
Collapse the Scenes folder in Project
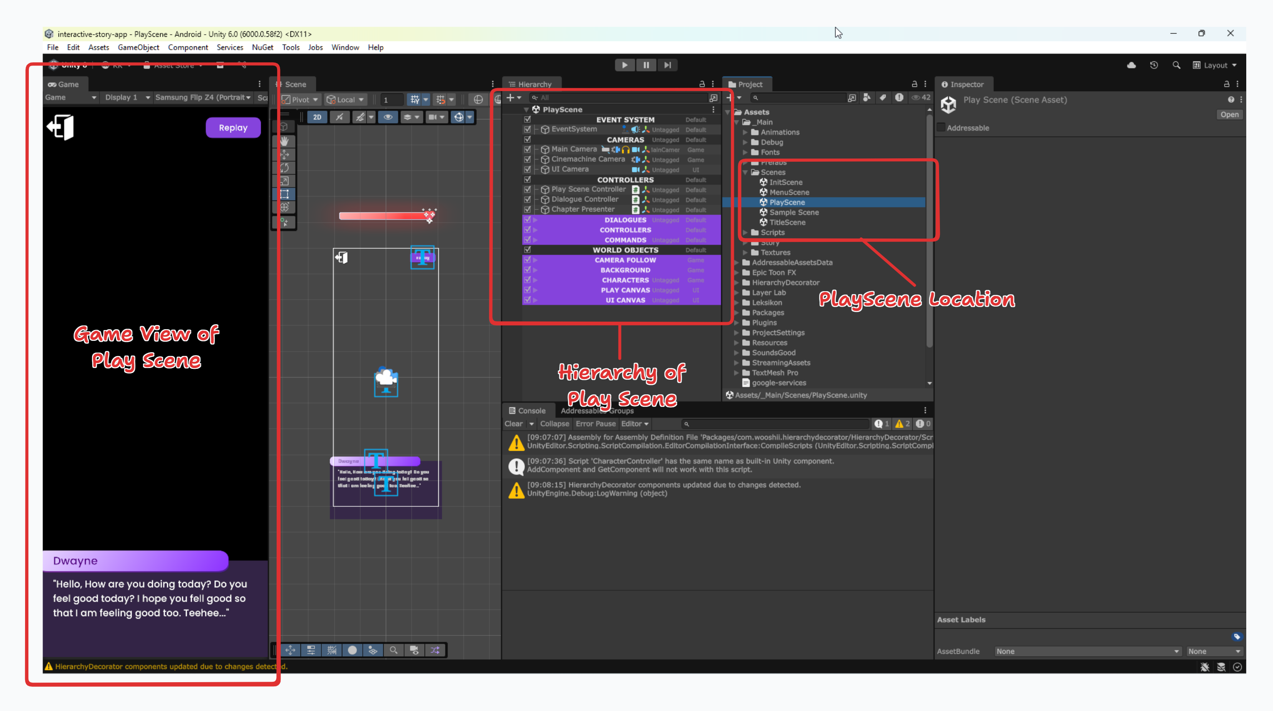click(745, 173)
